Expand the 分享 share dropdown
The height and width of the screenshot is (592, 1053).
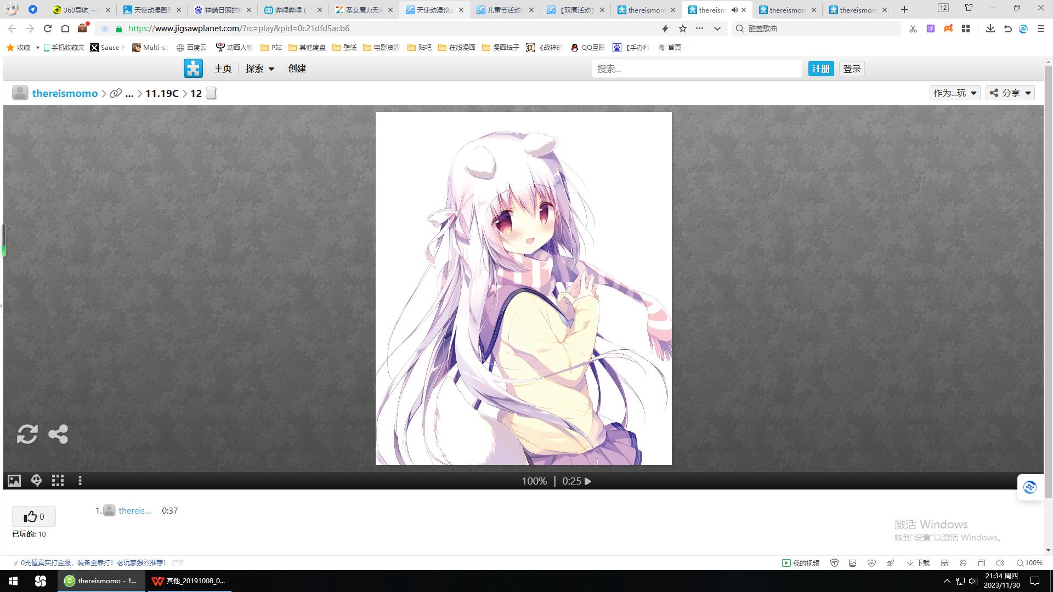(1010, 93)
